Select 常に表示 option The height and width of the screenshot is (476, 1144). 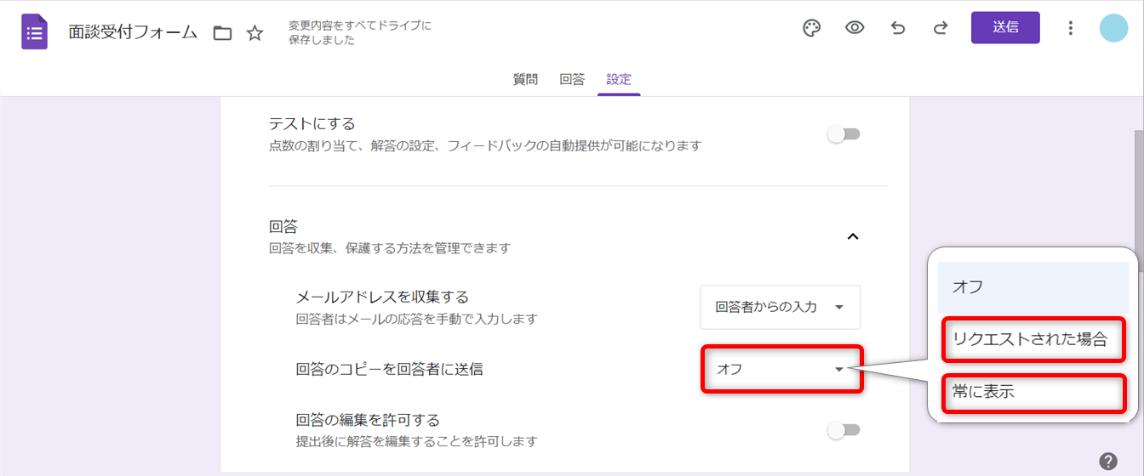pyautogui.click(x=1030, y=393)
